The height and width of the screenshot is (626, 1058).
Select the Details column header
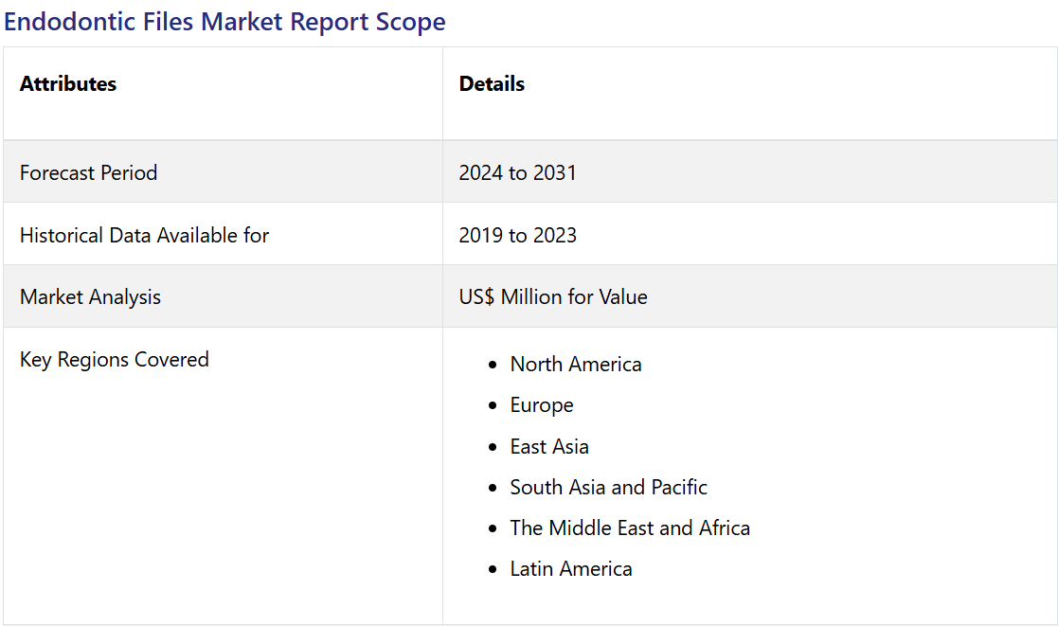tap(492, 83)
